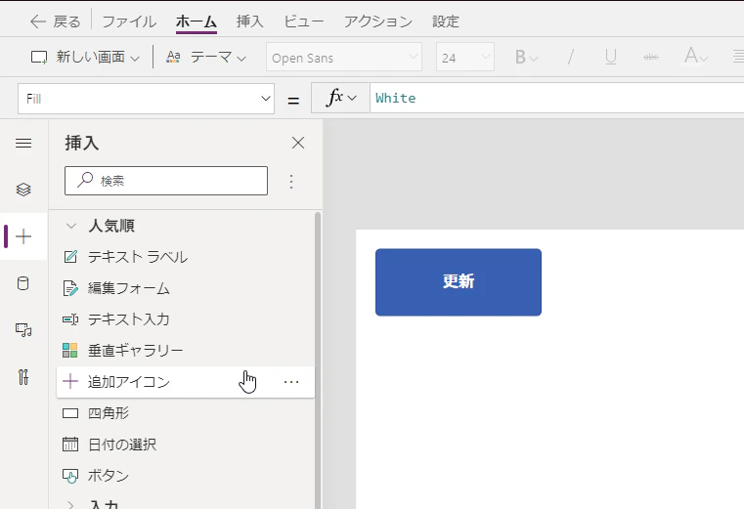
Task: Toggle the hamburger menu in the left sidebar
Action: click(x=23, y=144)
